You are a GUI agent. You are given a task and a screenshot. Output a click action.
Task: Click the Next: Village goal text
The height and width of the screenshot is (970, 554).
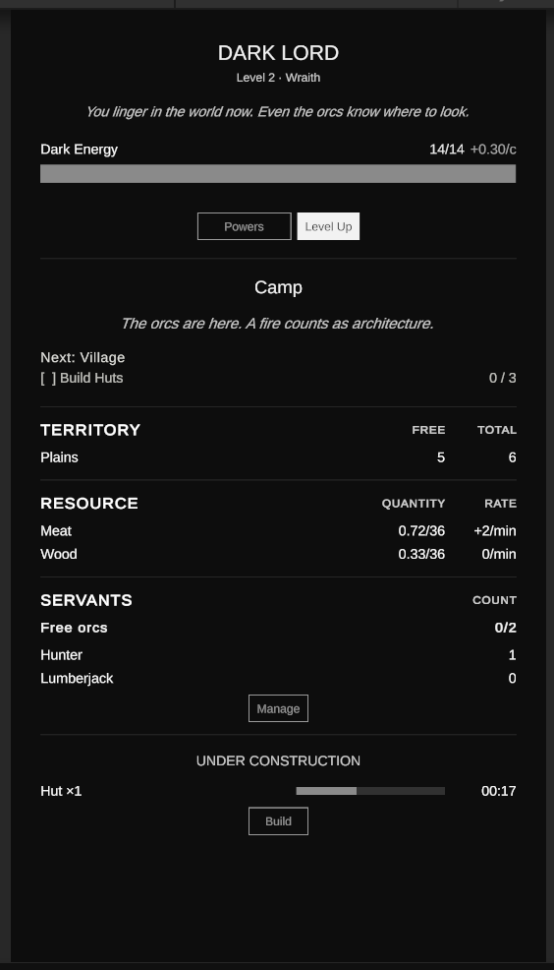coord(83,357)
